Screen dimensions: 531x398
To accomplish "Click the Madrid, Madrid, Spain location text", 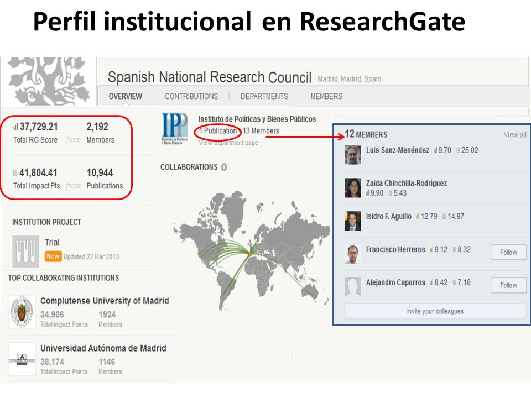I will coord(349,79).
